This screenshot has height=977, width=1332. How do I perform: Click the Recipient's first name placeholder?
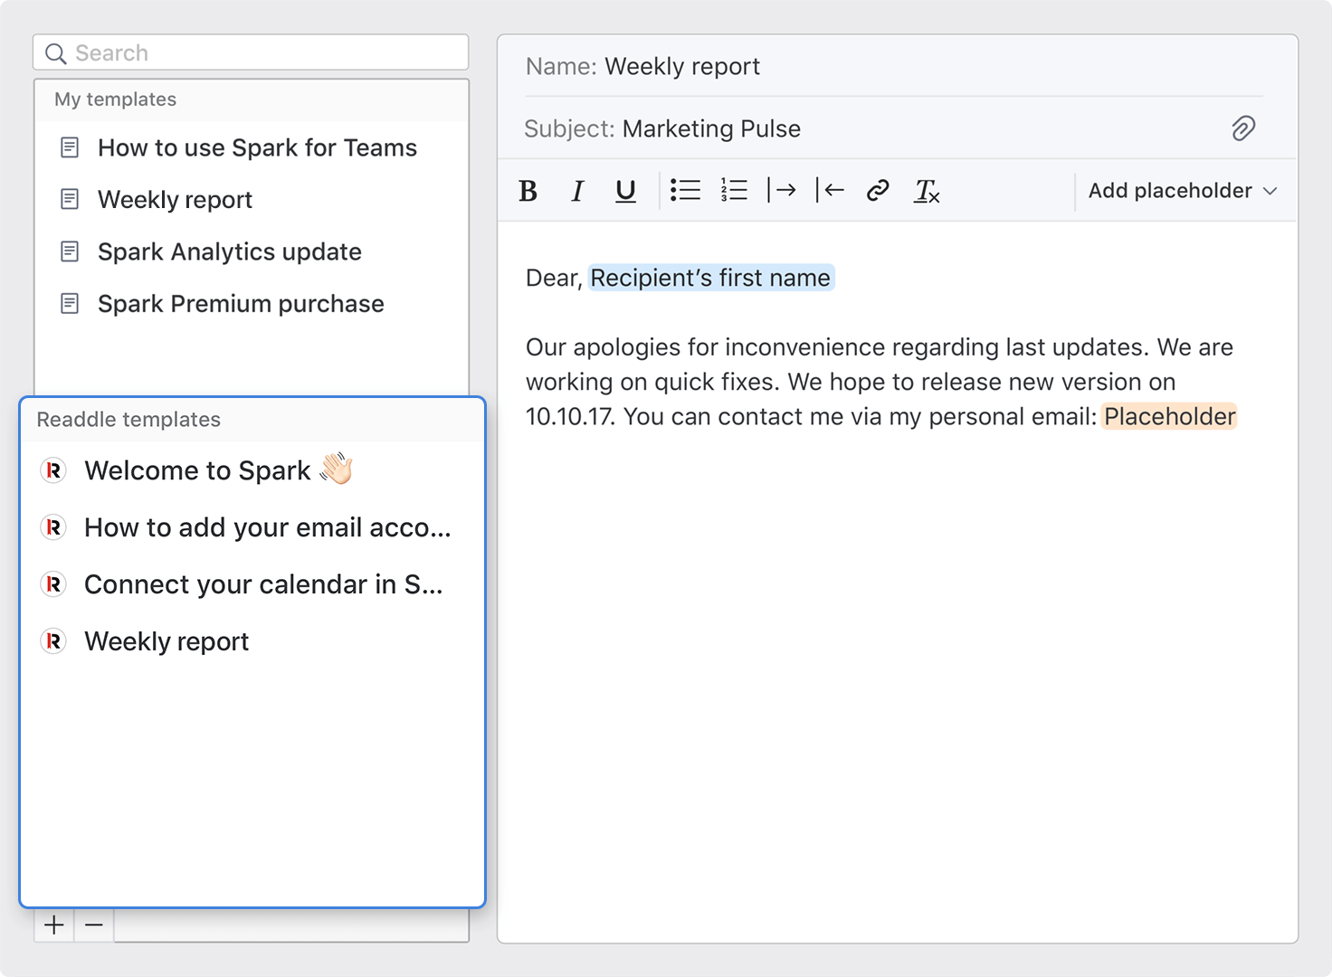click(710, 278)
